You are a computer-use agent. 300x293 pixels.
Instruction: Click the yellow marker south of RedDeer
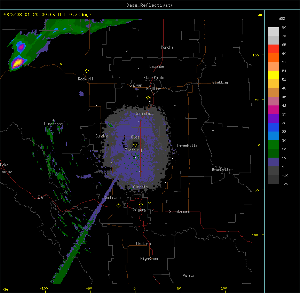[x=148, y=98]
